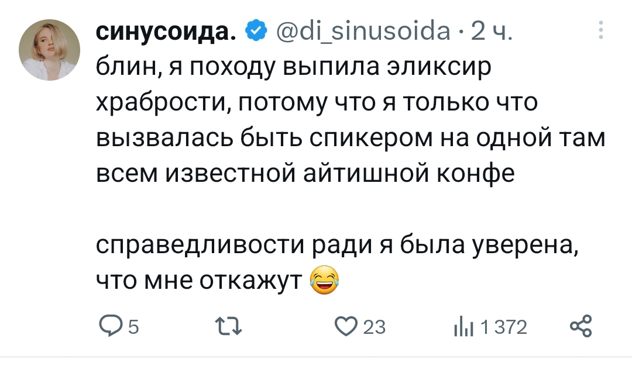The image size is (632, 373).
Task: Click the laughing-crying emoji in the tweet
Action: [x=325, y=282]
